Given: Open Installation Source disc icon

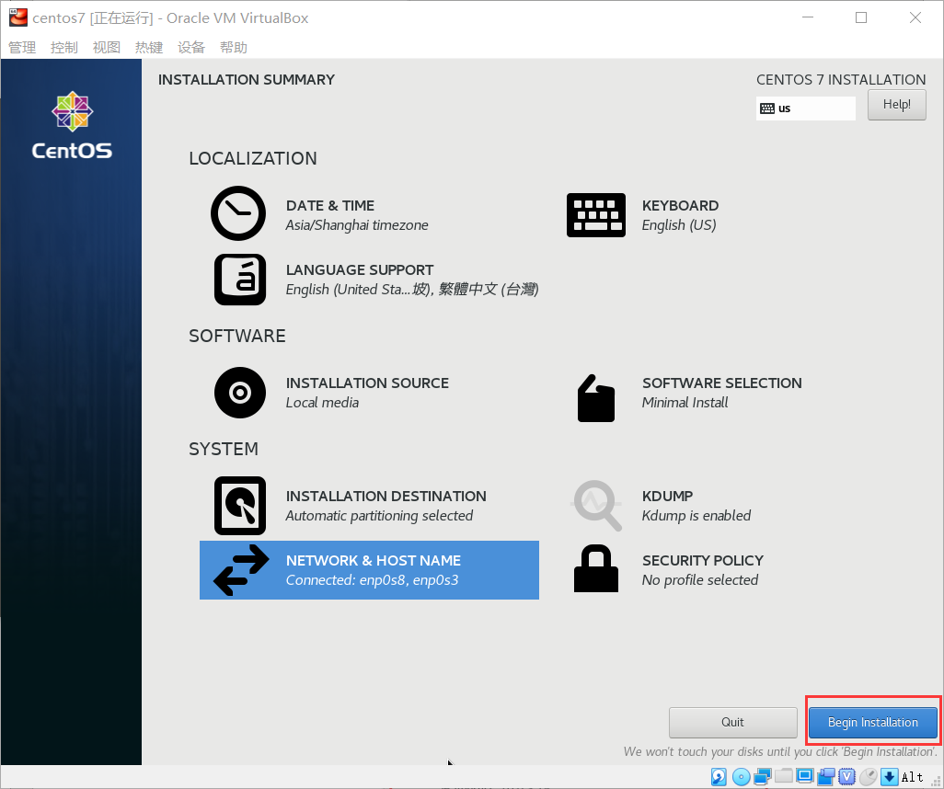Looking at the screenshot, I should pyautogui.click(x=240, y=393).
